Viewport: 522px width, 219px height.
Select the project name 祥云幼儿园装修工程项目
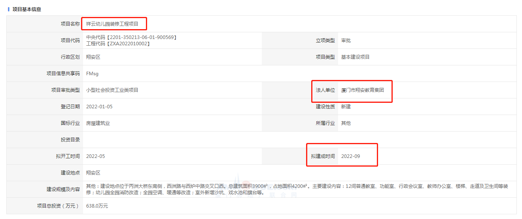click(112, 24)
